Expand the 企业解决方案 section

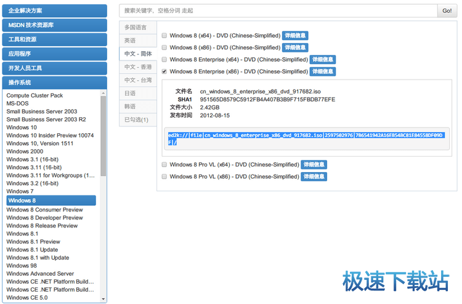pyautogui.click(x=54, y=10)
